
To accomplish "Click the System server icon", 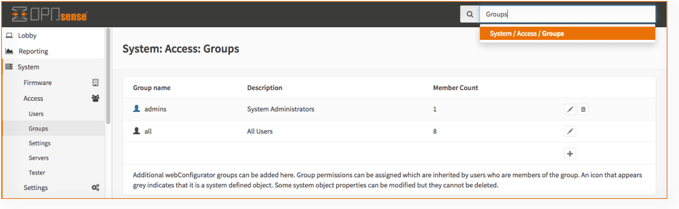I will coord(9,67).
